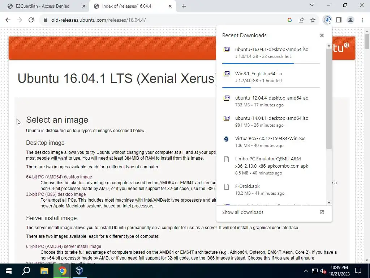Screen dimensions: 370x278
Task: Open taskbar search magnifier
Action: tap(26, 271)
